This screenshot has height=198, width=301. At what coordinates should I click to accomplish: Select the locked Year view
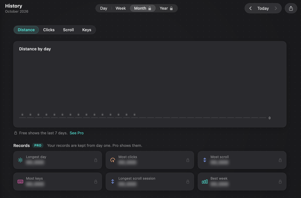(x=166, y=8)
